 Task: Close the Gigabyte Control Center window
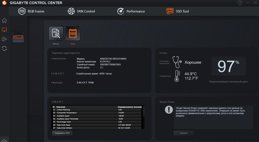click(255, 3)
